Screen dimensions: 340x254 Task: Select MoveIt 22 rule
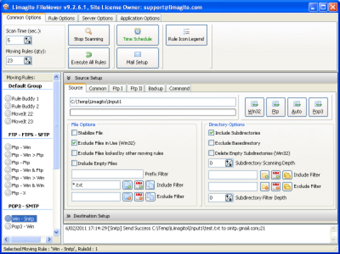(19, 114)
